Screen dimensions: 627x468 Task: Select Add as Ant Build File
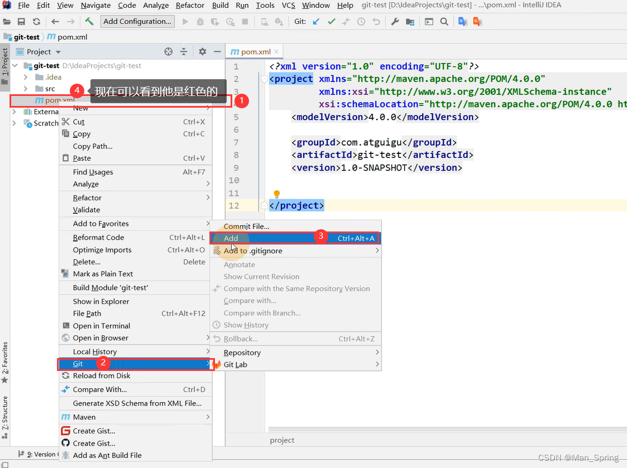(x=135, y=455)
